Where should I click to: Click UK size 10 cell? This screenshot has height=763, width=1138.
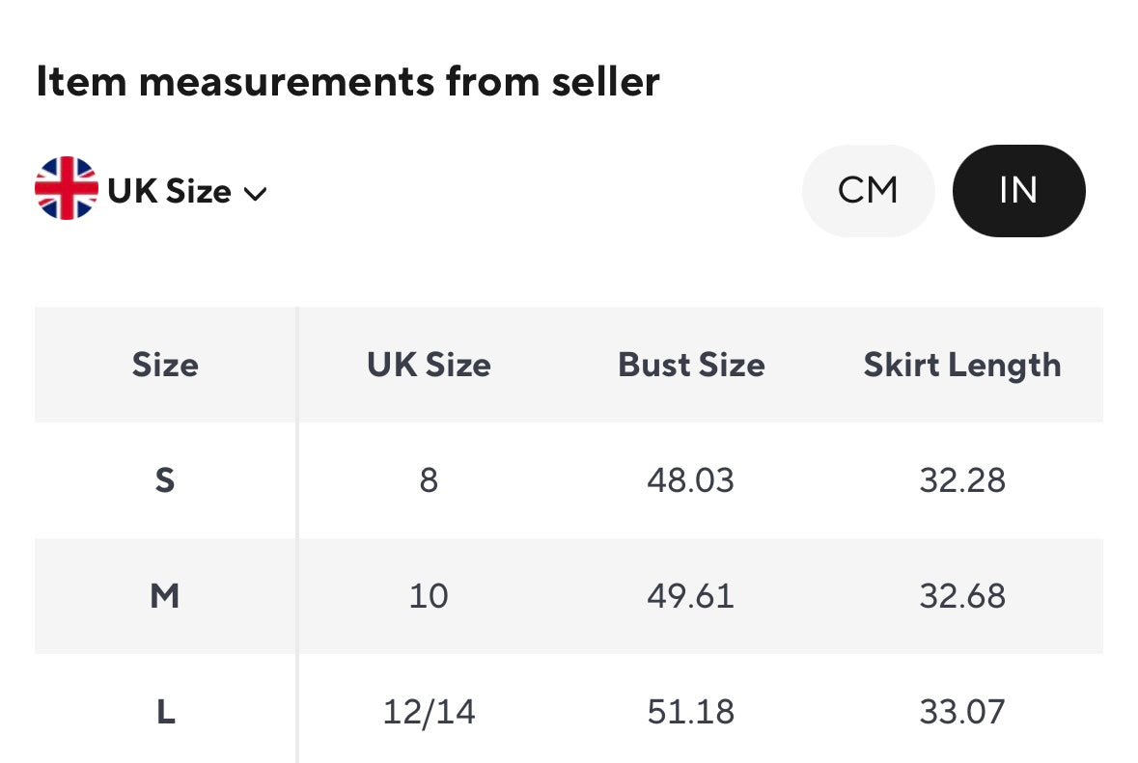[x=429, y=596]
